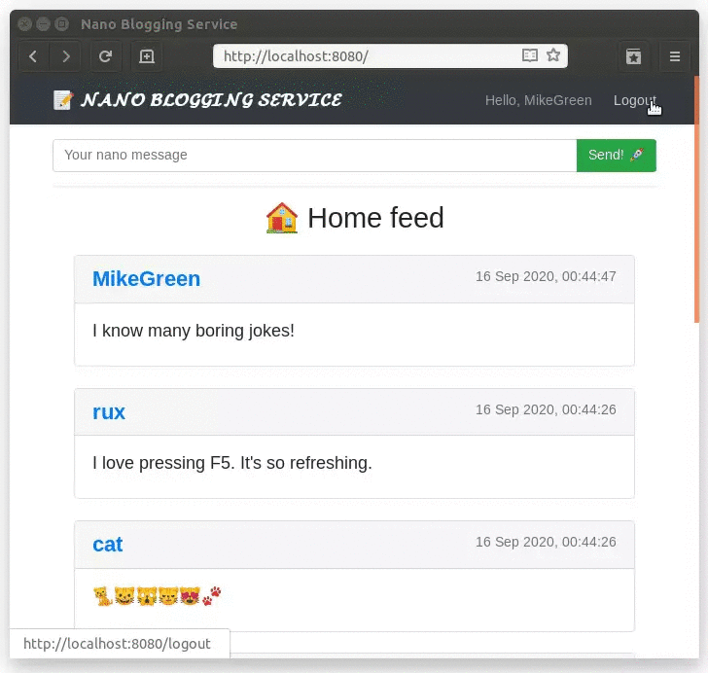Open a new tab with the plus-page icon

pyautogui.click(x=146, y=56)
